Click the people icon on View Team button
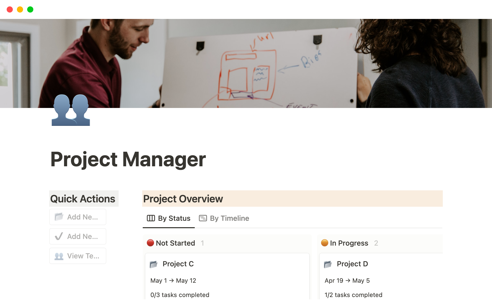The width and height of the screenshot is (492, 307). (x=59, y=256)
